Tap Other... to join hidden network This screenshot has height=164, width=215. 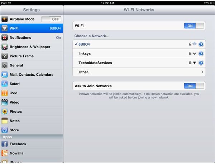[x=139, y=72]
